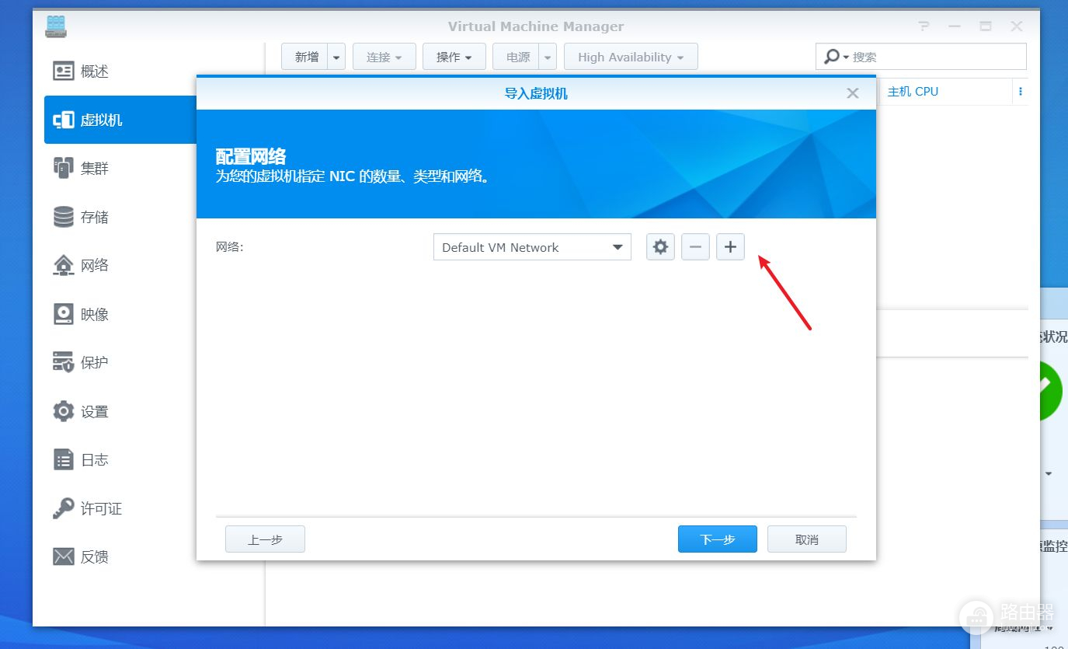This screenshot has height=649, width=1068.
Task: Click the 新增 toolbar button
Action: 304,57
